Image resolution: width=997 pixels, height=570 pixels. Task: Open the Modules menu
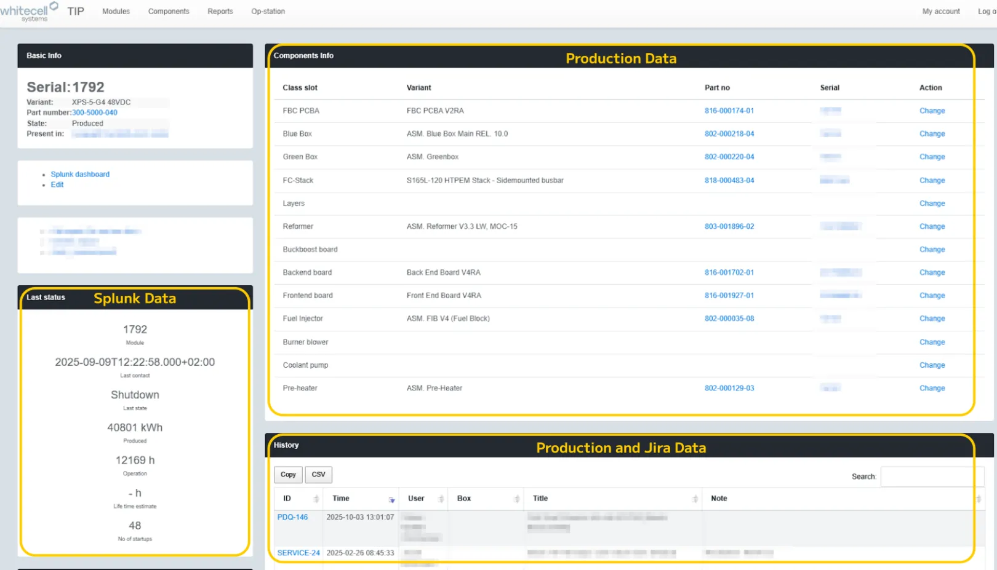(116, 11)
